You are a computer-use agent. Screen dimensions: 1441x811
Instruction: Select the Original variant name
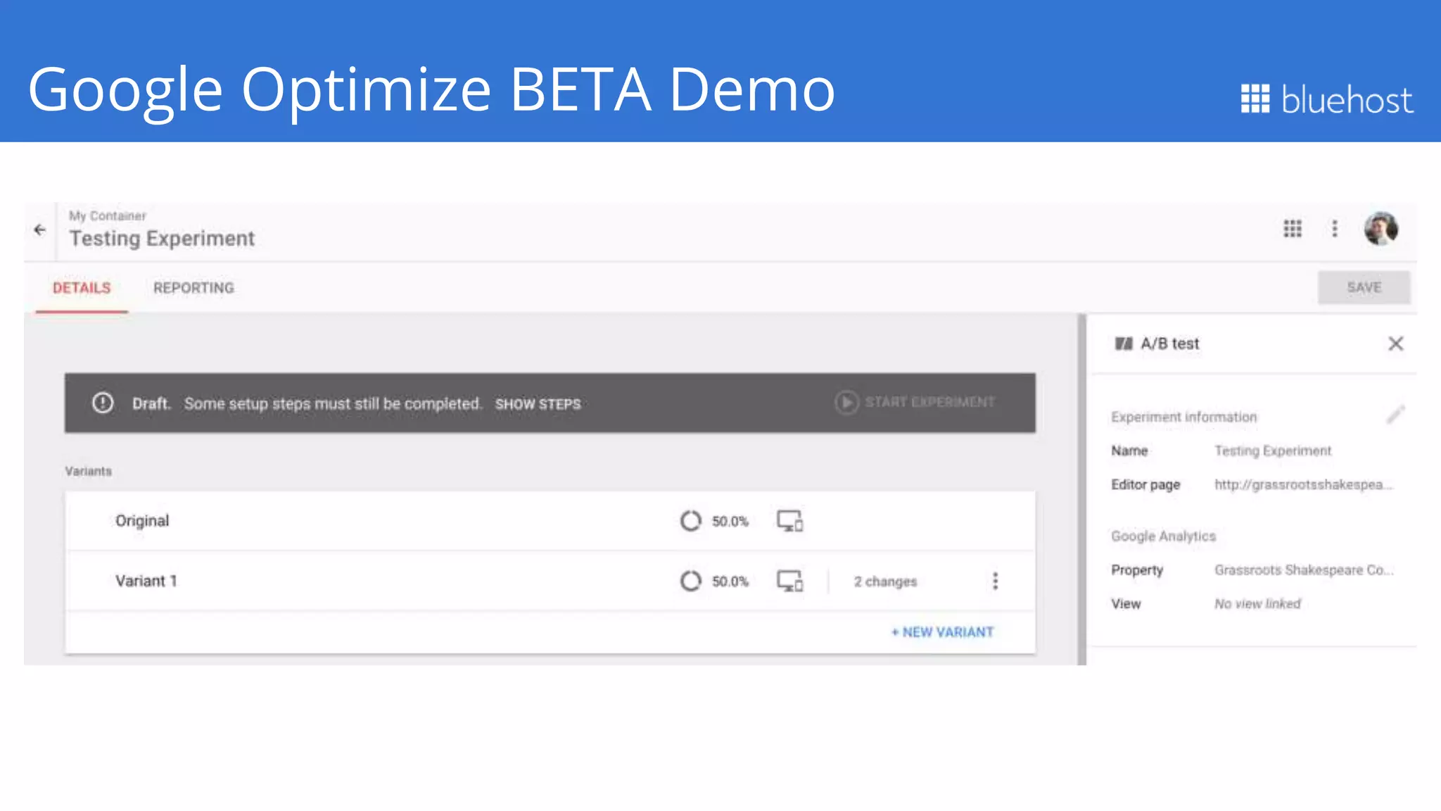click(x=142, y=521)
